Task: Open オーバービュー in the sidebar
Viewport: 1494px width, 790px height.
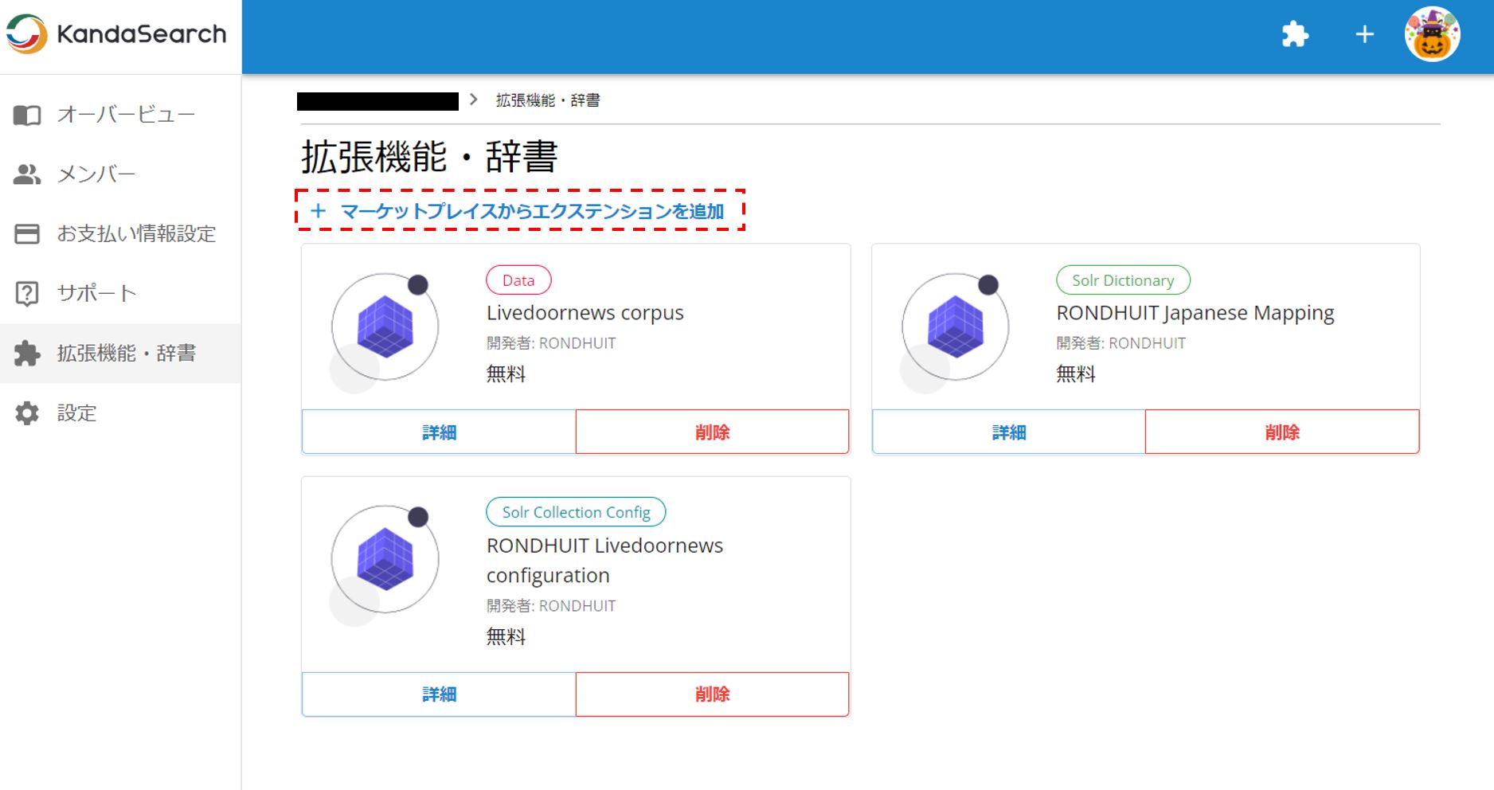Action: (120, 115)
